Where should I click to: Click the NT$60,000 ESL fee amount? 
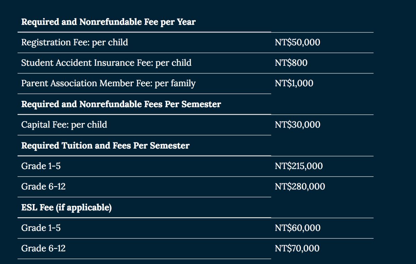click(x=297, y=228)
